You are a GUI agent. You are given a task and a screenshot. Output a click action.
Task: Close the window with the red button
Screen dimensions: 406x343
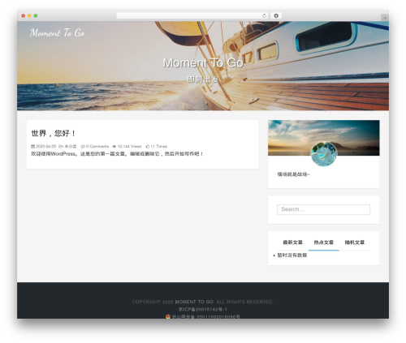click(x=24, y=15)
